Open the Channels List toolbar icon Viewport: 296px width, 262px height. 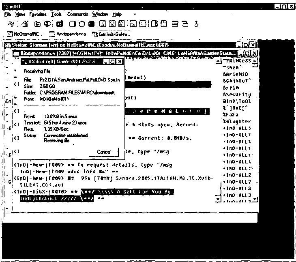(x=47, y=24)
